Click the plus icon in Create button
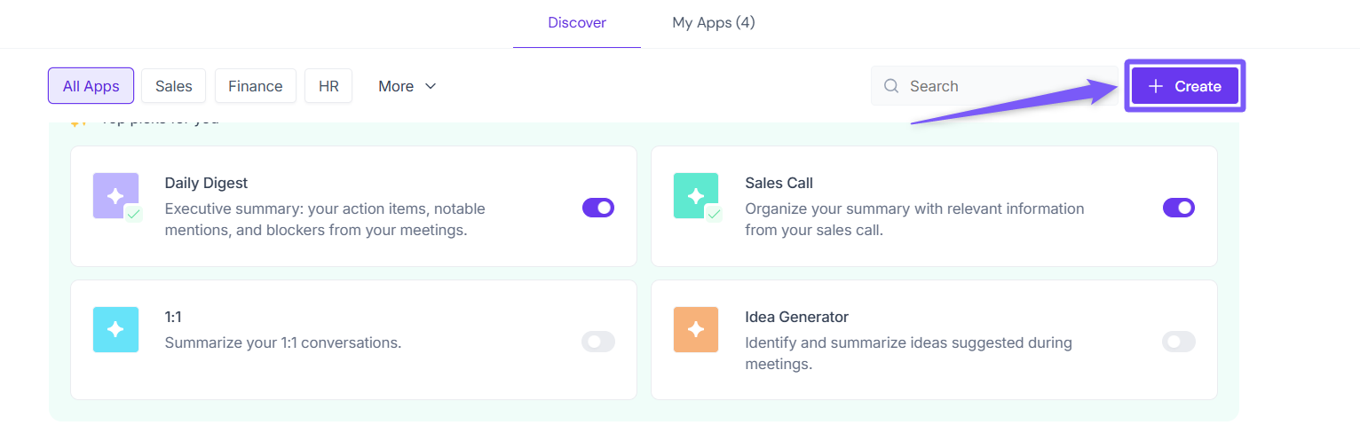Screen dimensions: 1360x425 coord(1155,86)
